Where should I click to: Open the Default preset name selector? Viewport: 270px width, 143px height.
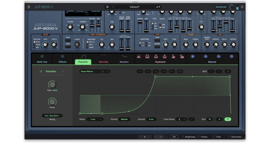coord(135,7)
